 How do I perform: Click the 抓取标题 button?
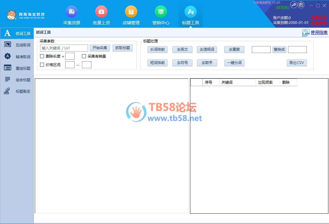pos(123,48)
